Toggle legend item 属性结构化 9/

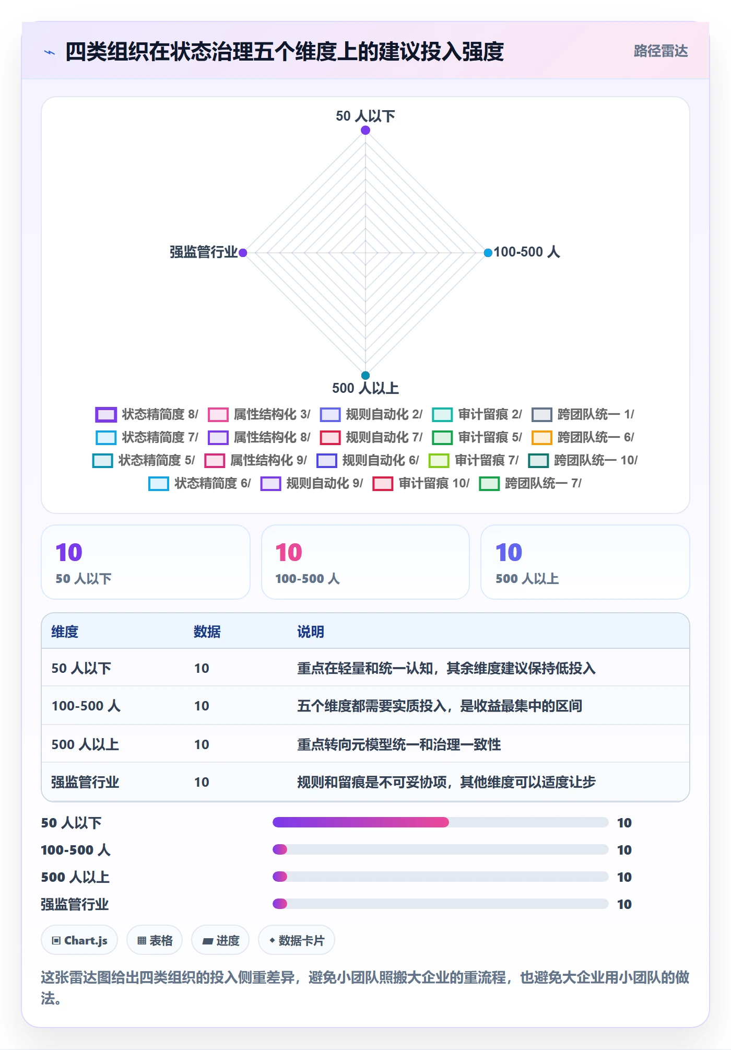point(256,461)
